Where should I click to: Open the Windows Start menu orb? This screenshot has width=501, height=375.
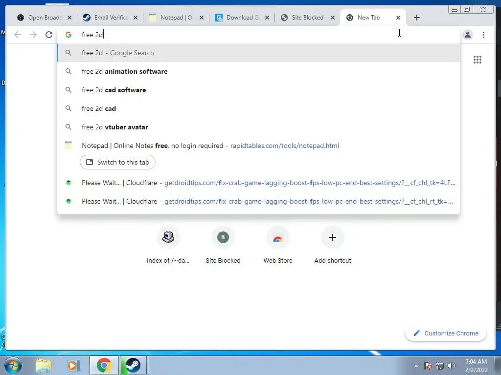13,365
